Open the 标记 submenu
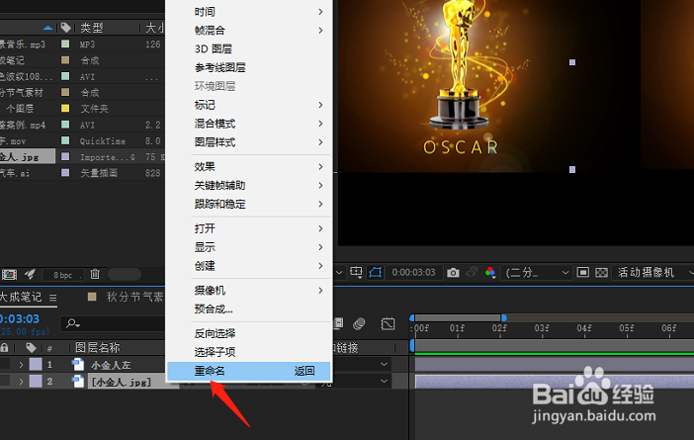The image size is (694, 440). tap(249, 105)
